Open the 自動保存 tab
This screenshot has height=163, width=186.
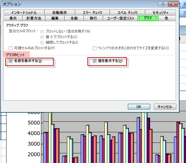[x=60, y=13]
